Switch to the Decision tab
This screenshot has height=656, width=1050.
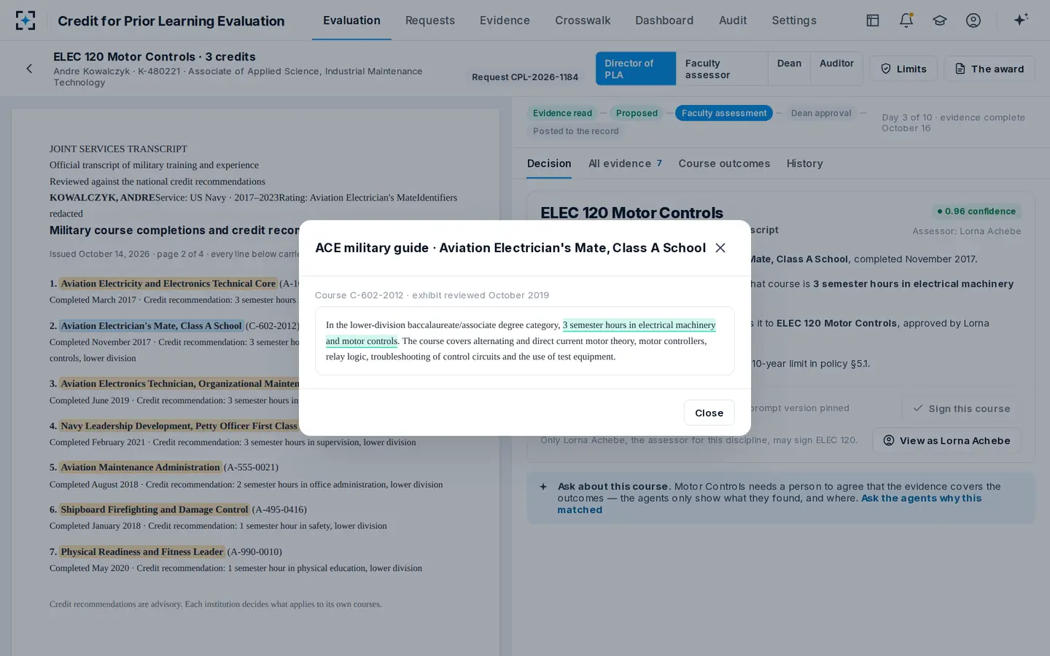(549, 163)
